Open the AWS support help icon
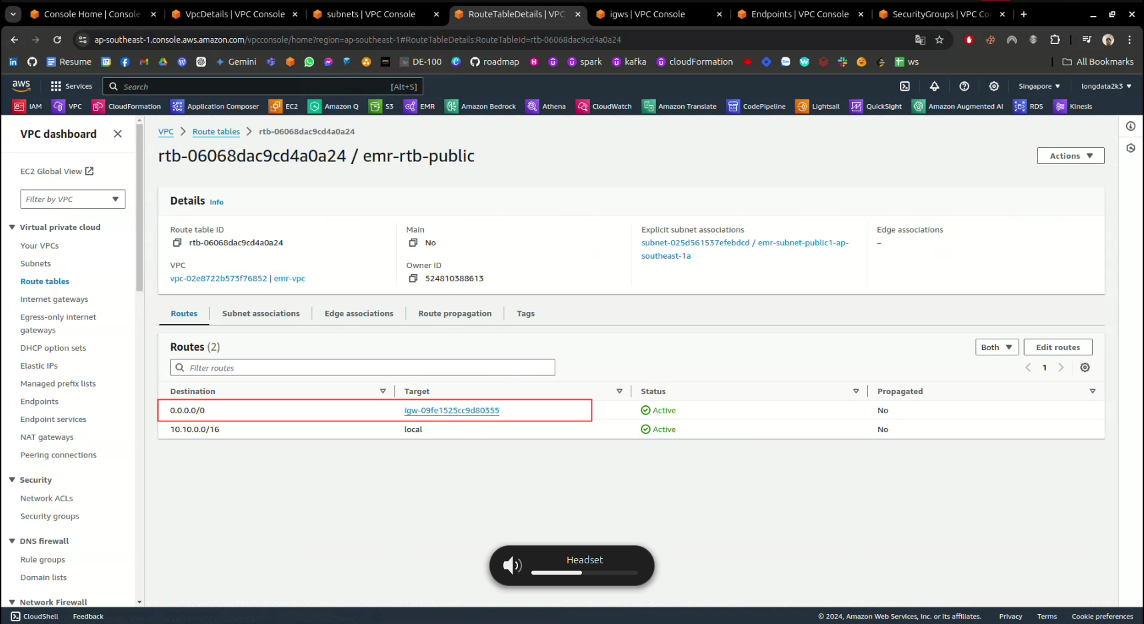Screen dimensions: 1144x624 (964, 86)
